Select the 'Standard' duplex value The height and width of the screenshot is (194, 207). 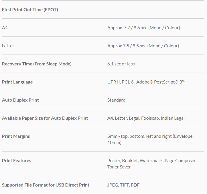[116, 100]
